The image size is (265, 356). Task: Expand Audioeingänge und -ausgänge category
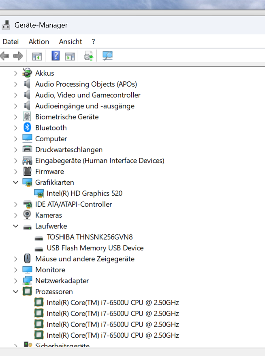click(15, 106)
